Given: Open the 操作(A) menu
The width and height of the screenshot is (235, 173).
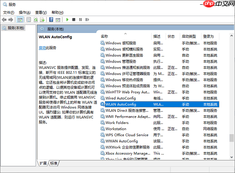Looking at the screenshot, I should (25, 13).
